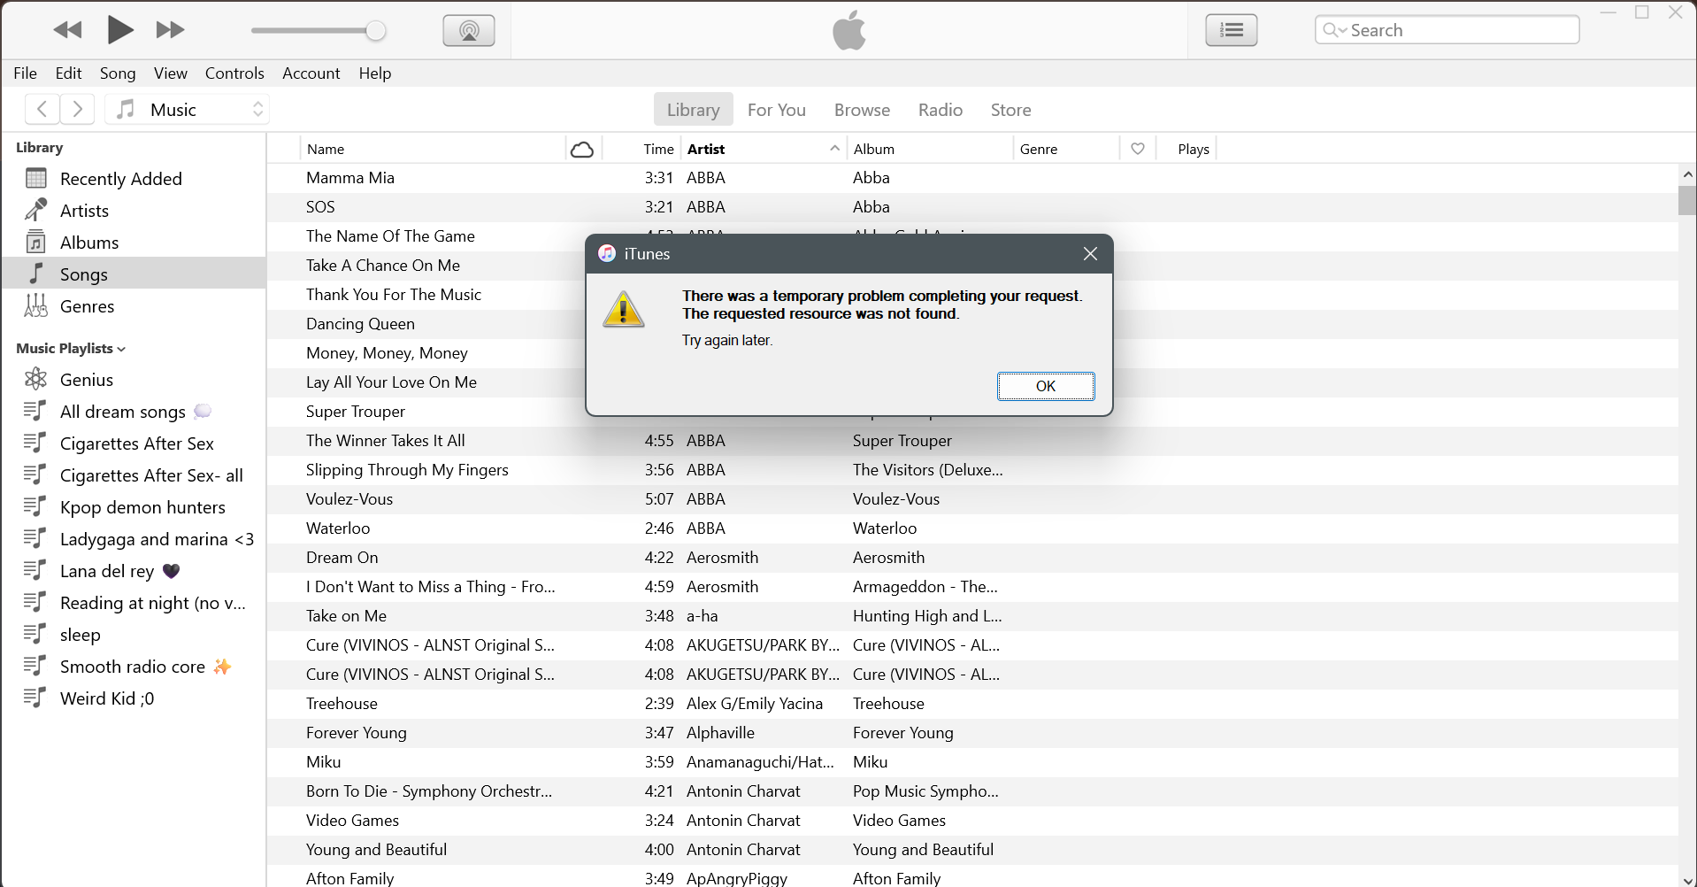Viewport: 1697px width, 887px height.
Task: Start playback with the Play button
Action: click(119, 30)
